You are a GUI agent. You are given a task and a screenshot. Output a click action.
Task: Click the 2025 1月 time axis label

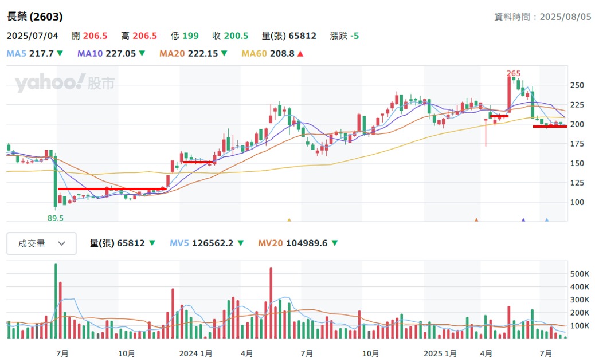(x=440, y=353)
